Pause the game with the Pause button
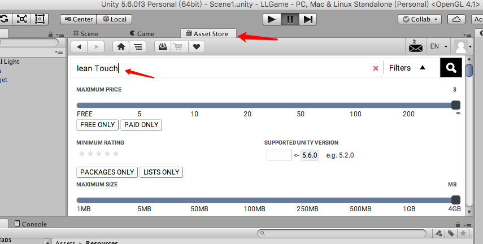The height and width of the screenshot is (244, 483). pyautogui.click(x=290, y=19)
